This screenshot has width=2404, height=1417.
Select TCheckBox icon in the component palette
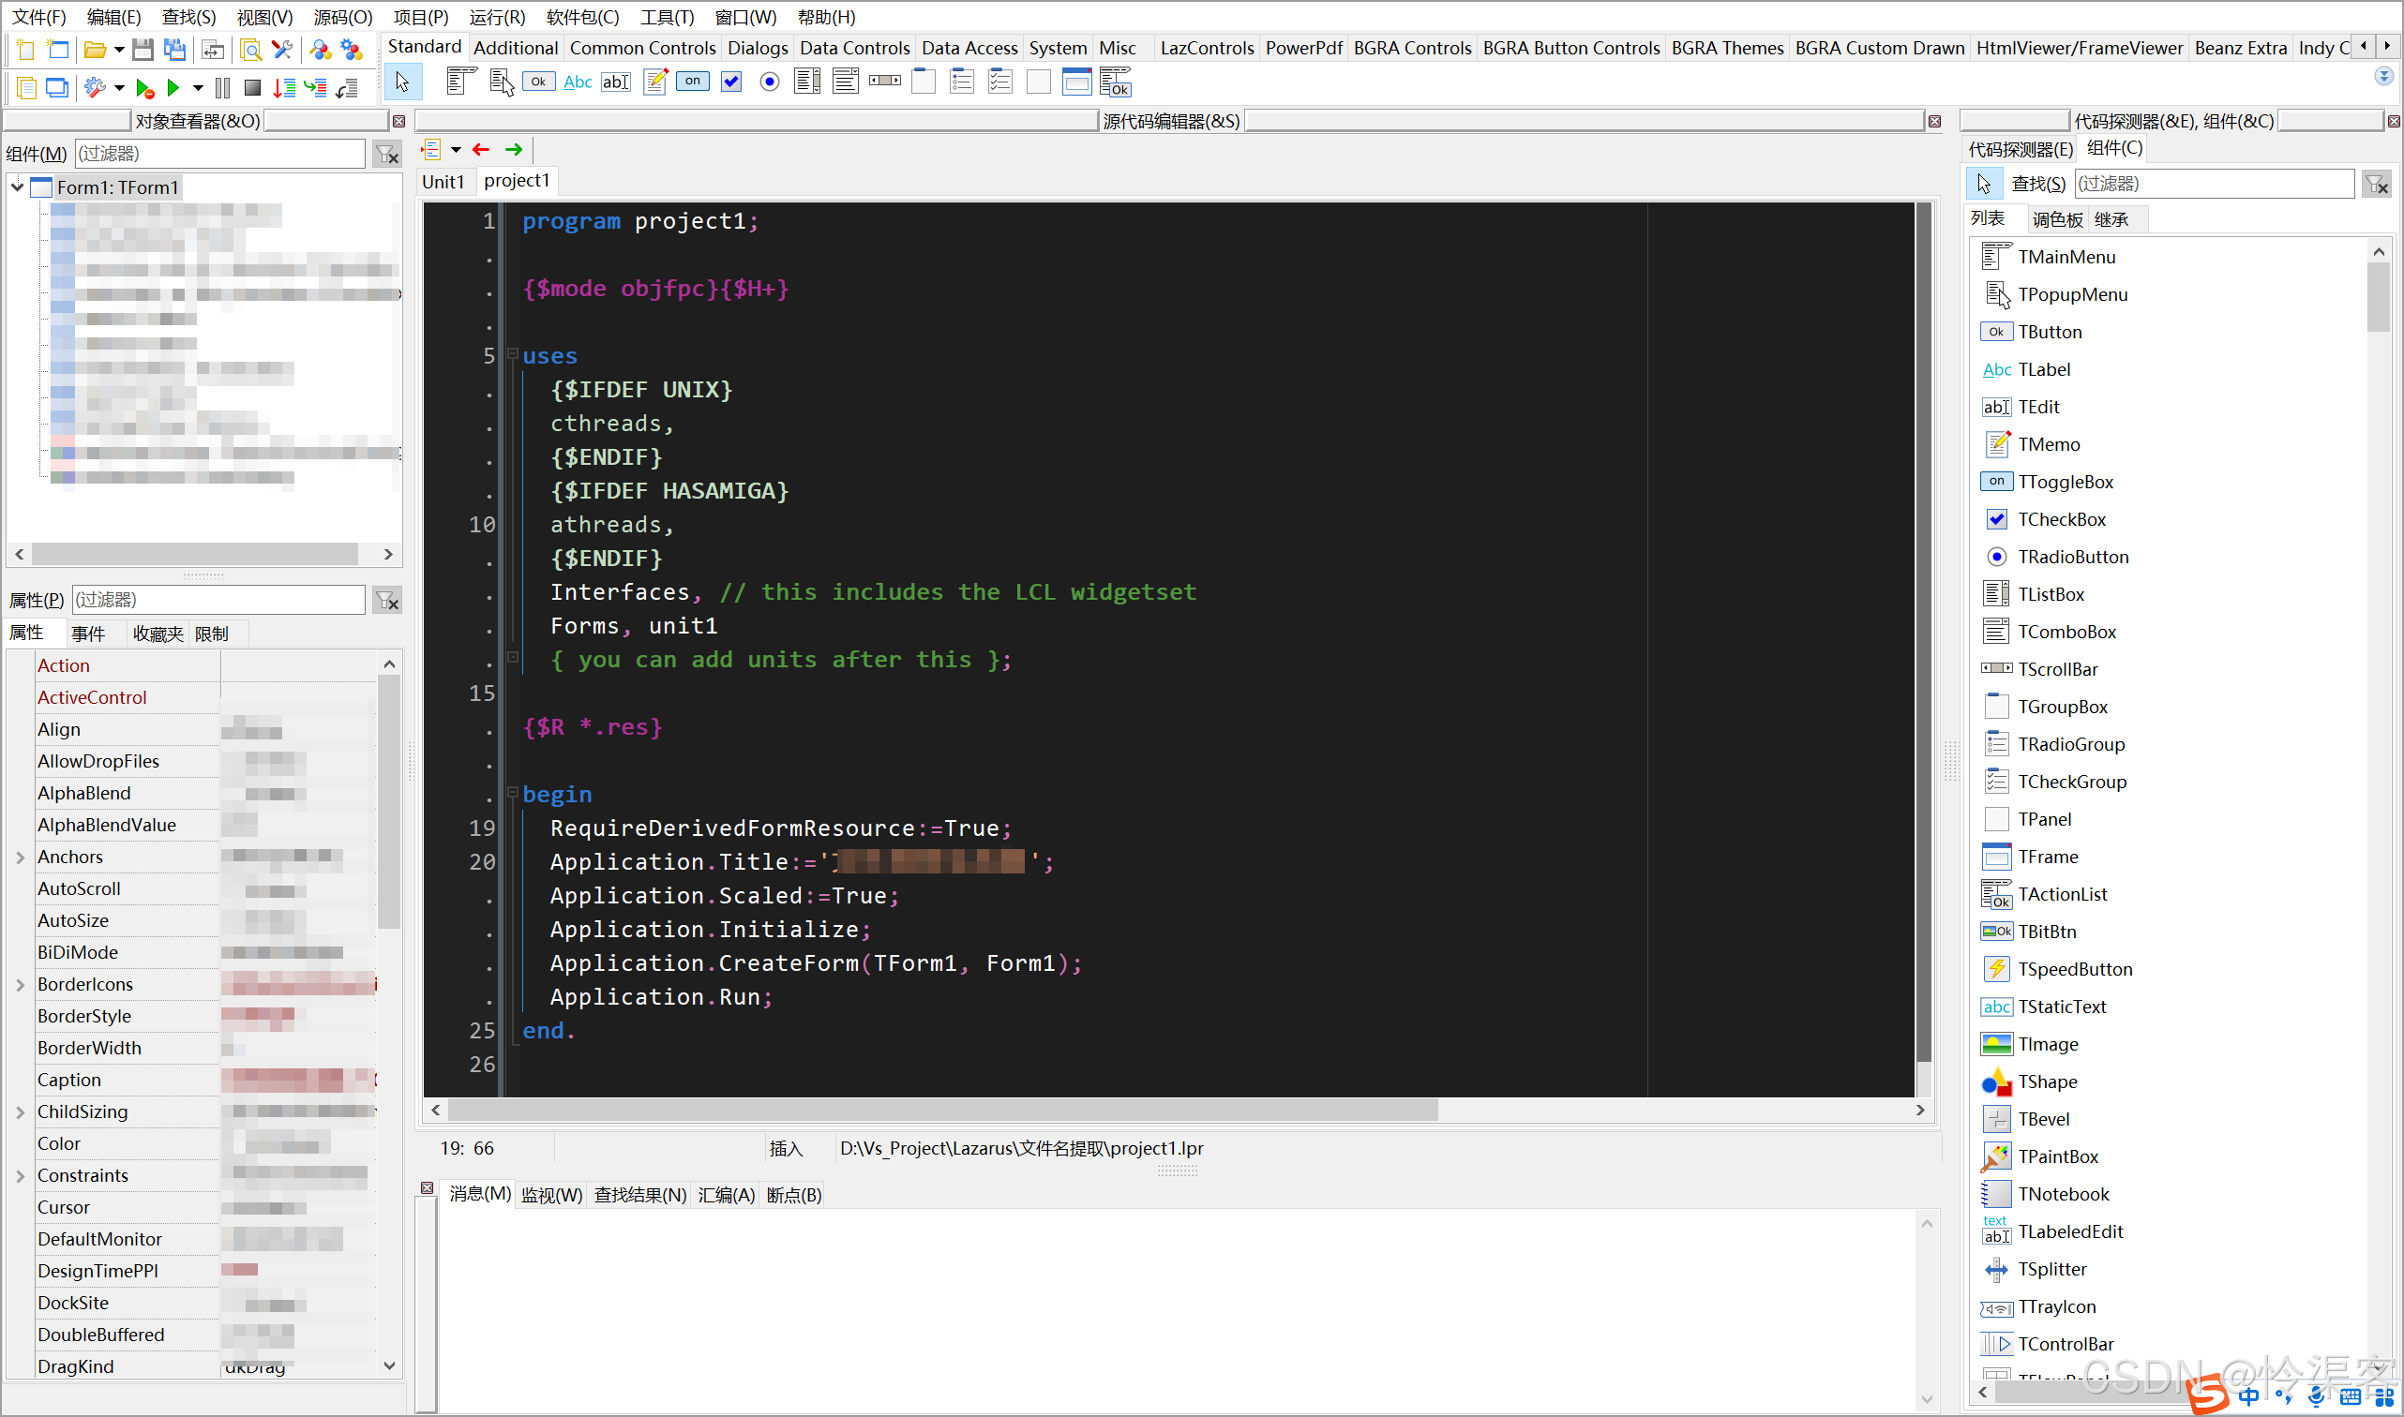point(730,82)
